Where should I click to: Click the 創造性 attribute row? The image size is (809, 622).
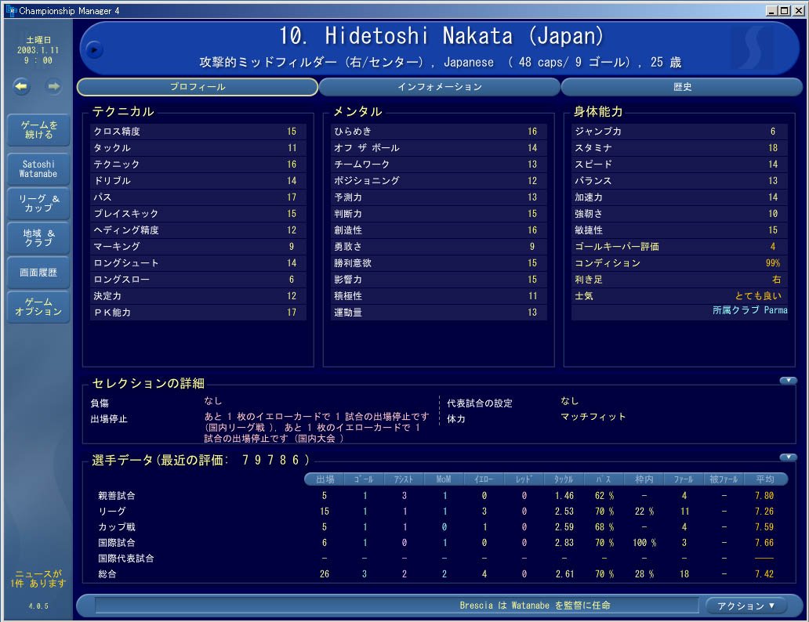[438, 230]
